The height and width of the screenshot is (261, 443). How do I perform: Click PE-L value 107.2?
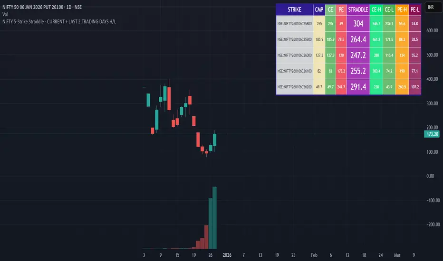415,87
